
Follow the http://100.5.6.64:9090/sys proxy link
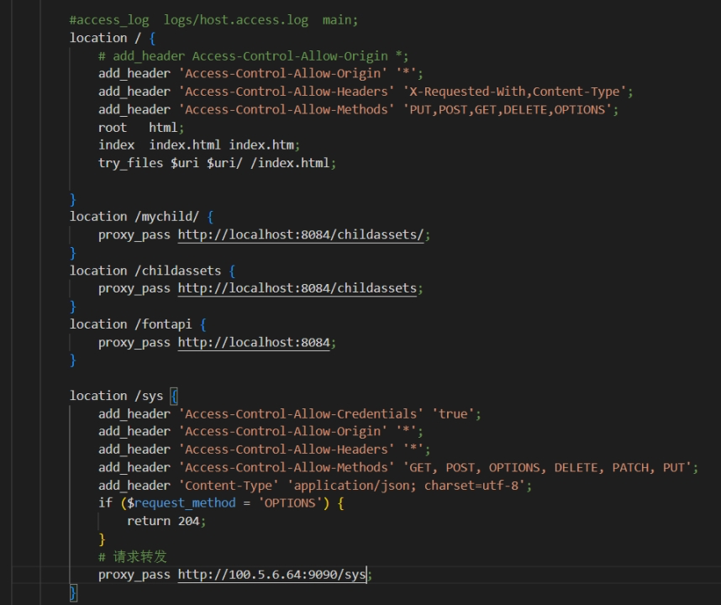[271, 575]
